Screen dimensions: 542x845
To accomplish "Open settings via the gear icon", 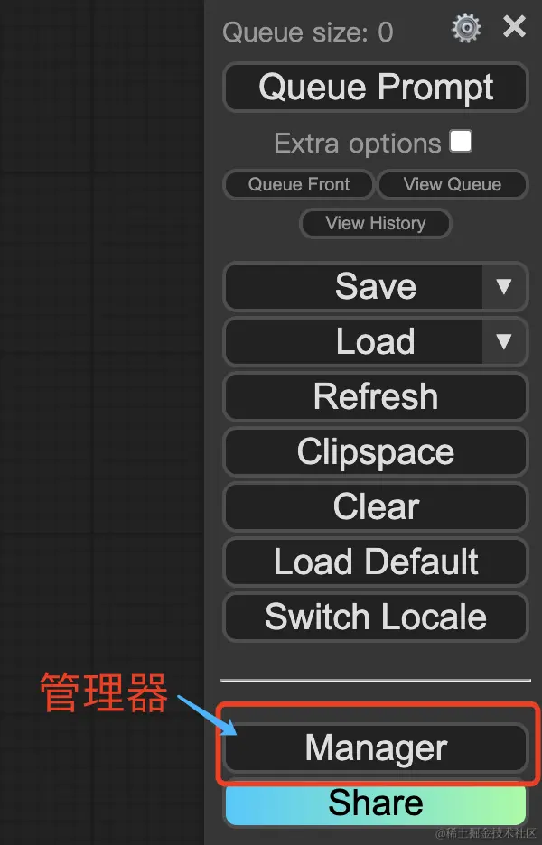I will click(x=466, y=28).
